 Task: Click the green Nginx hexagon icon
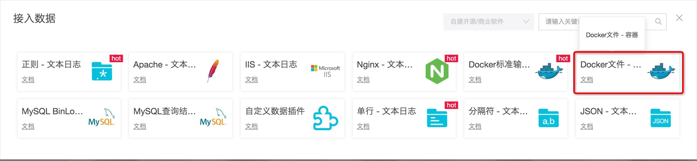(x=437, y=71)
